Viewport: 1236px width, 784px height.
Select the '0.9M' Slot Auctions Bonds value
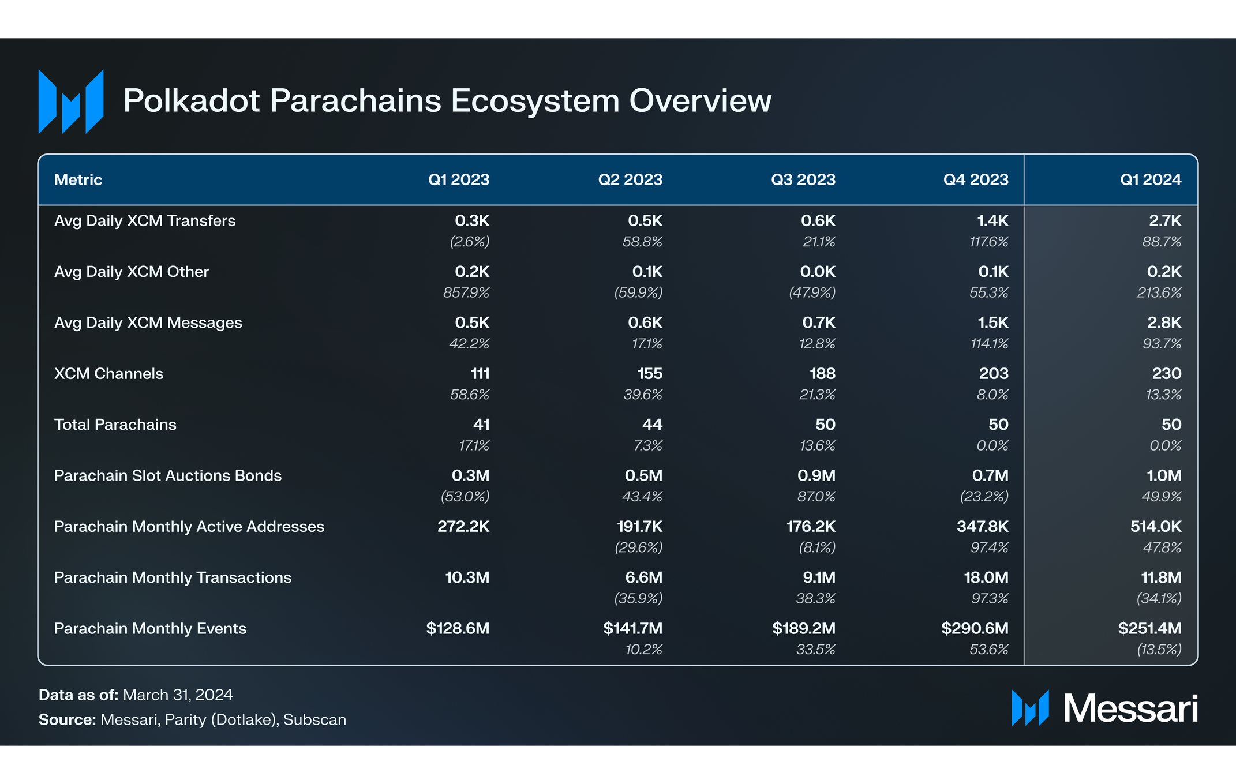tap(816, 476)
